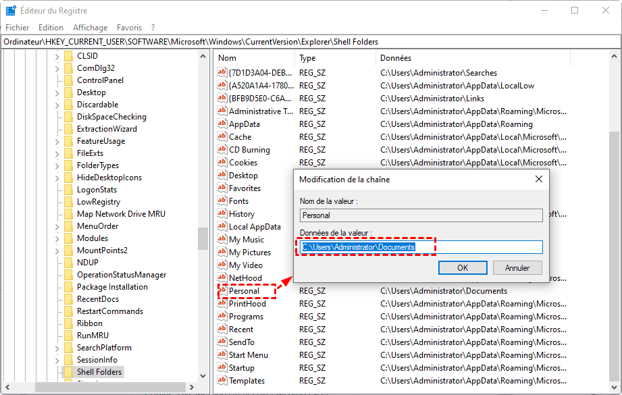
Task: Click the string icon beside Cache value
Action: (222, 136)
